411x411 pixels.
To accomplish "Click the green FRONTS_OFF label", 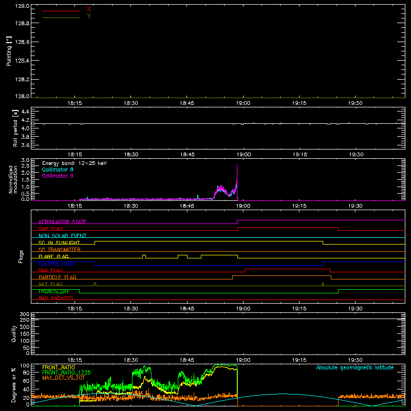I will (x=54, y=291).
